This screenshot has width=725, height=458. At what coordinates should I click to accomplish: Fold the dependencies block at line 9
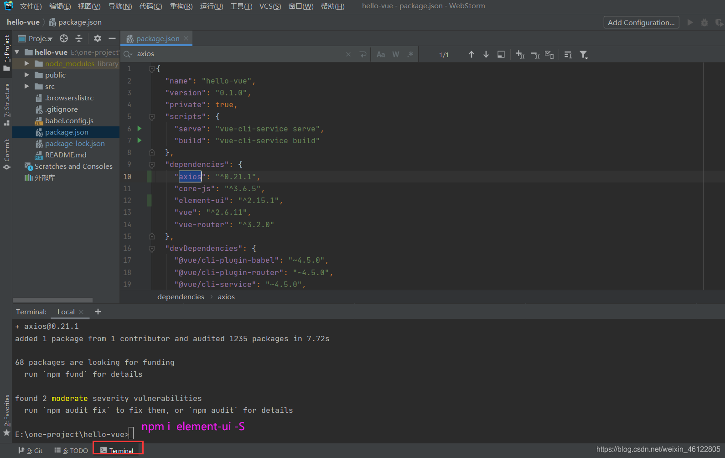point(152,165)
